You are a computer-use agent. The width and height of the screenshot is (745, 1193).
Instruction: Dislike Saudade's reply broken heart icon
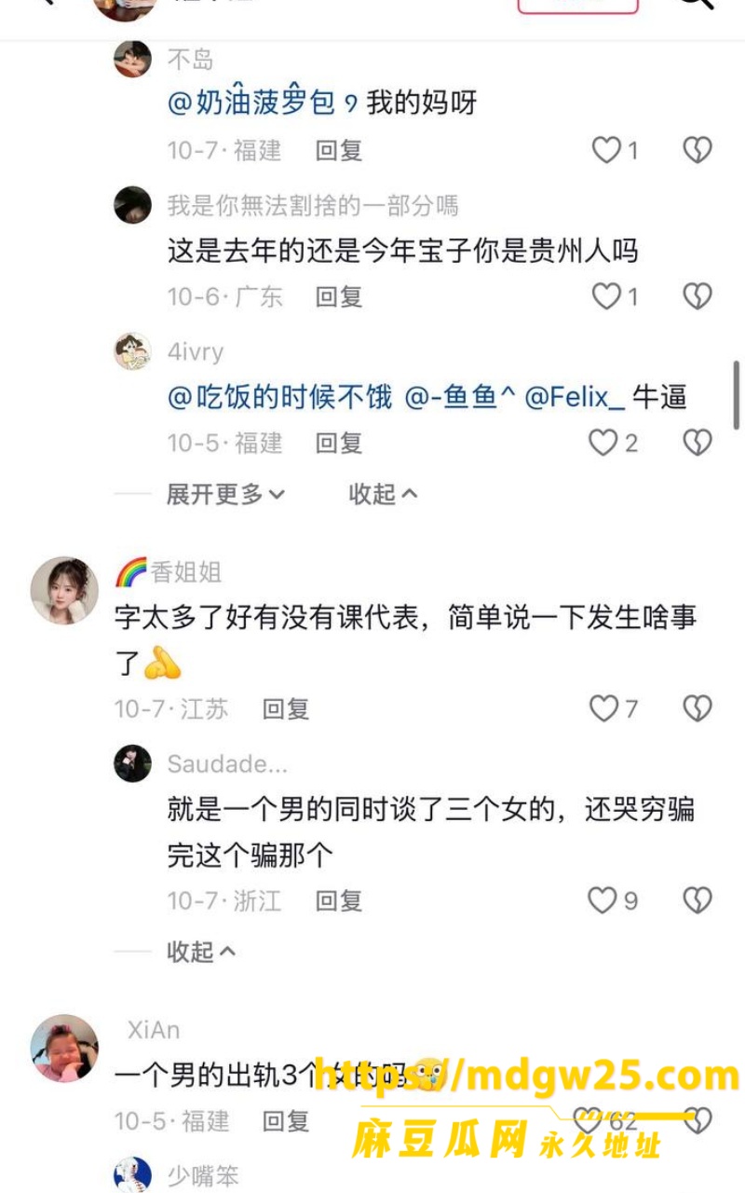[698, 900]
